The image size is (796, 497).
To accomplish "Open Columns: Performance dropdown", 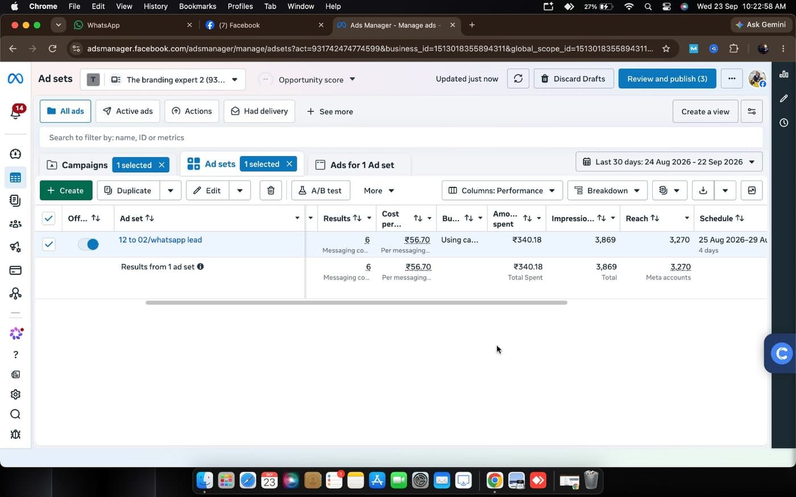I will (x=502, y=190).
